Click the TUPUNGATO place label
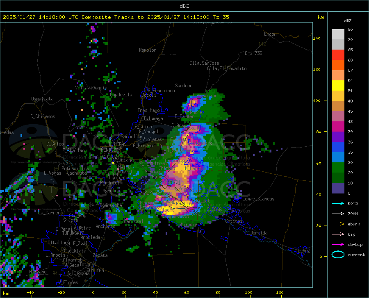This screenshot has height=298, width=369. tap(73, 233)
